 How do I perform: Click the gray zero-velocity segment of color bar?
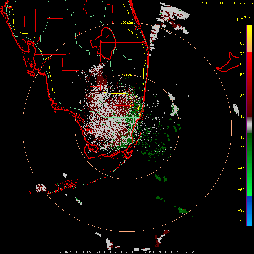tap(249, 125)
